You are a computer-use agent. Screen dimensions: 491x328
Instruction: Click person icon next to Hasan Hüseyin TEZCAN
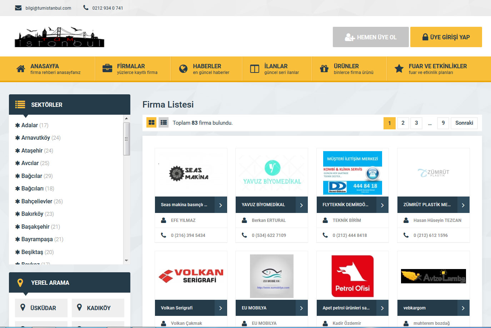pyautogui.click(x=406, y=220)
